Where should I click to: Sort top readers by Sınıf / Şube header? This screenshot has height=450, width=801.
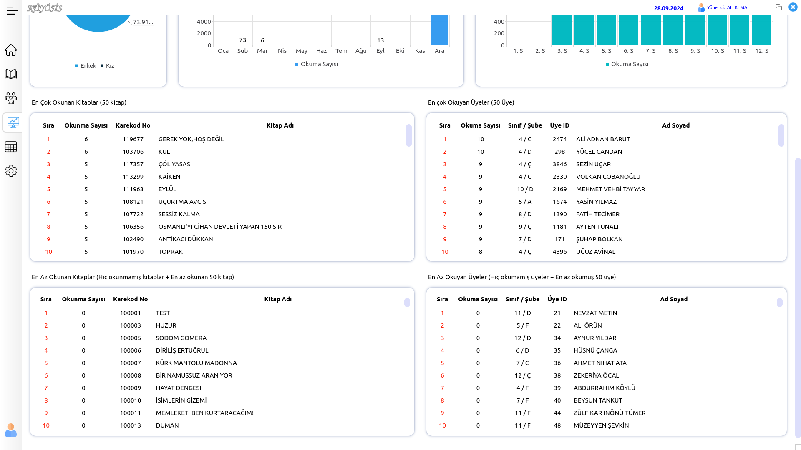coord(525,125)
